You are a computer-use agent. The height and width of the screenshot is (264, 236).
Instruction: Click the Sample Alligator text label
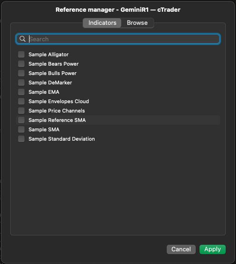49,54
